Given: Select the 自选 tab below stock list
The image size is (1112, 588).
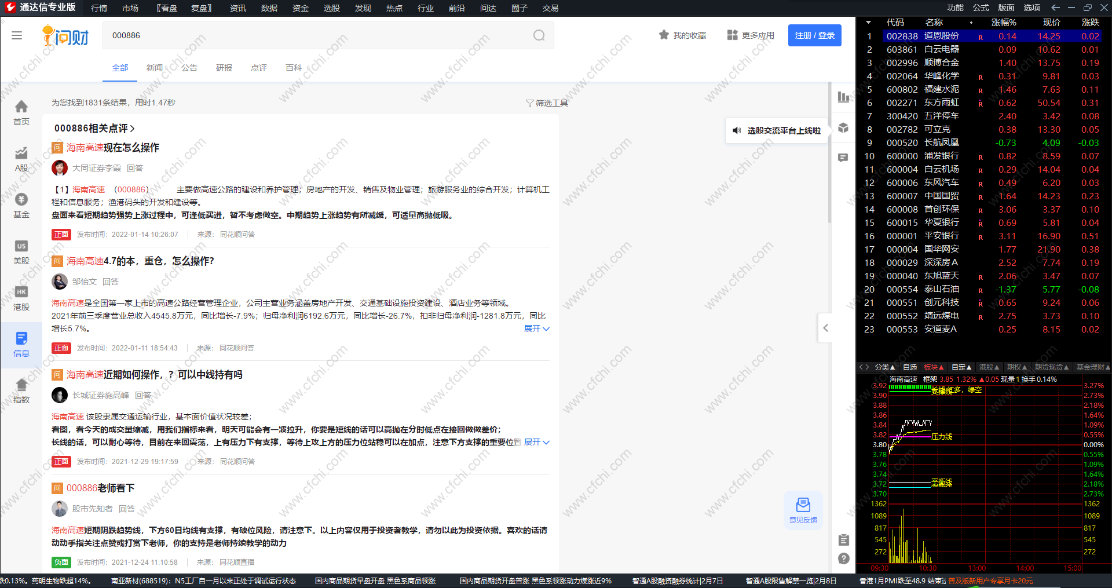Looking at the screenshot, I should (x=910, y=367).
